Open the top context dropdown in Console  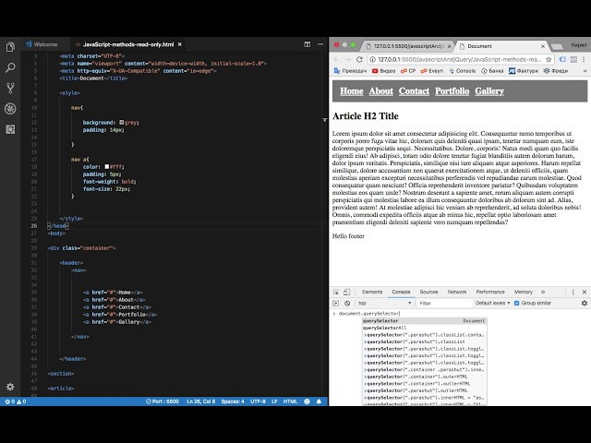(384, 304)
